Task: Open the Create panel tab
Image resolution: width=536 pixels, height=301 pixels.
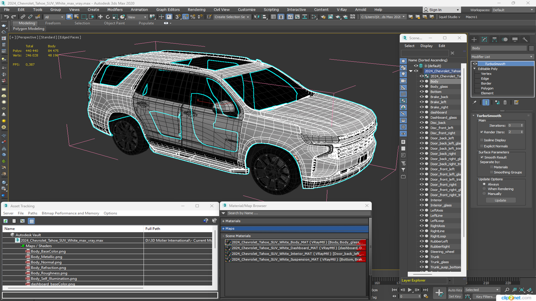Action: pos(474,40)
